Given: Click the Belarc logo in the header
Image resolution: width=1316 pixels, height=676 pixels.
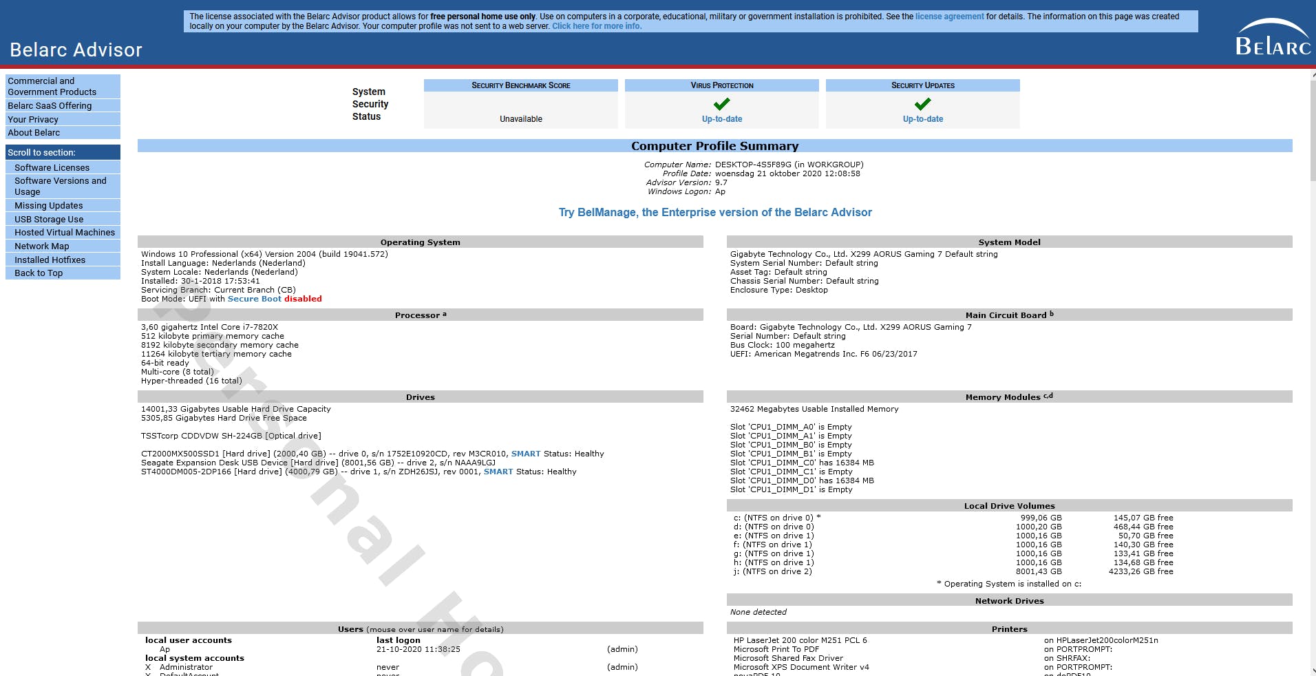Looking at the screenshot, I should click(1273, 37).
